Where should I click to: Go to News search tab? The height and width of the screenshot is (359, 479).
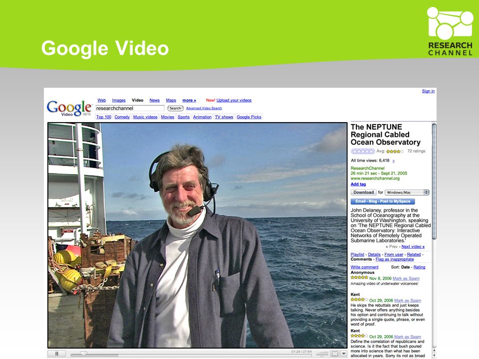pos(155,100)
